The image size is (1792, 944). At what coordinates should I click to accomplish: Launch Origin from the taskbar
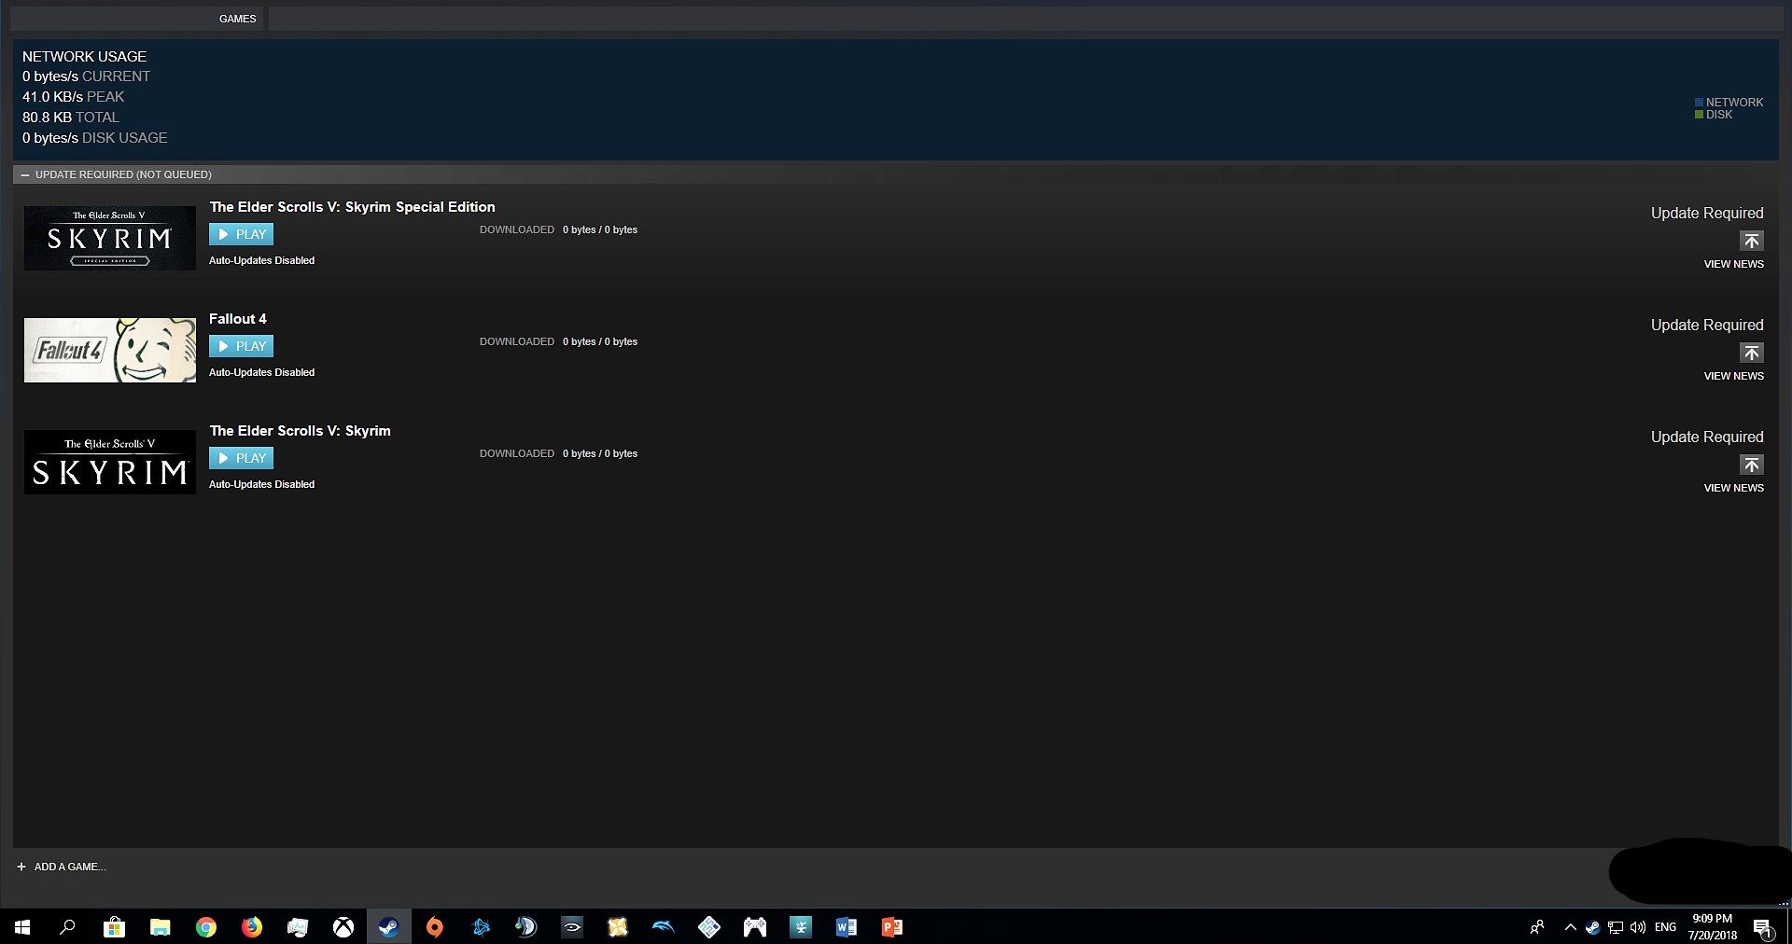(x=434, y=927)
